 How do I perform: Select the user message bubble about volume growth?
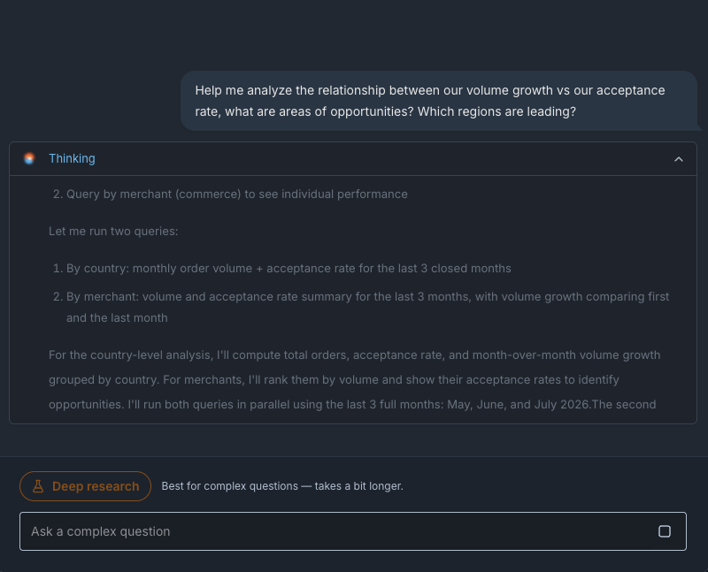[x=438, y=101]
